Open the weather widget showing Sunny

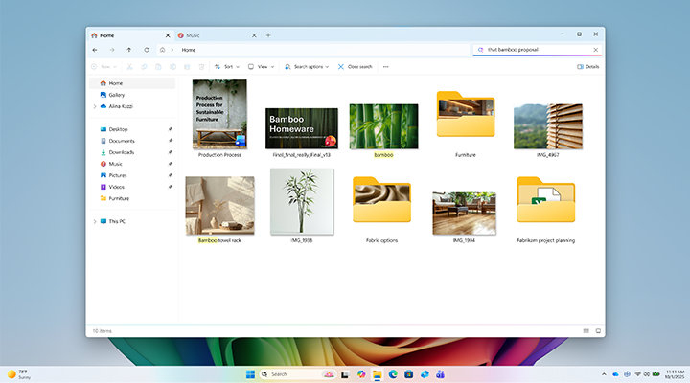pyautogui.click(x=19, y=374)
